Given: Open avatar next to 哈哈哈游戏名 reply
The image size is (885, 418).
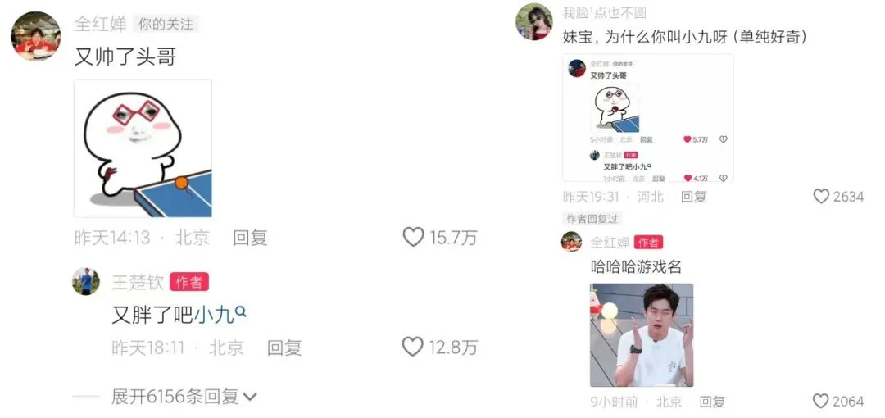Looking at the screenshot, I should pos(571,242).
